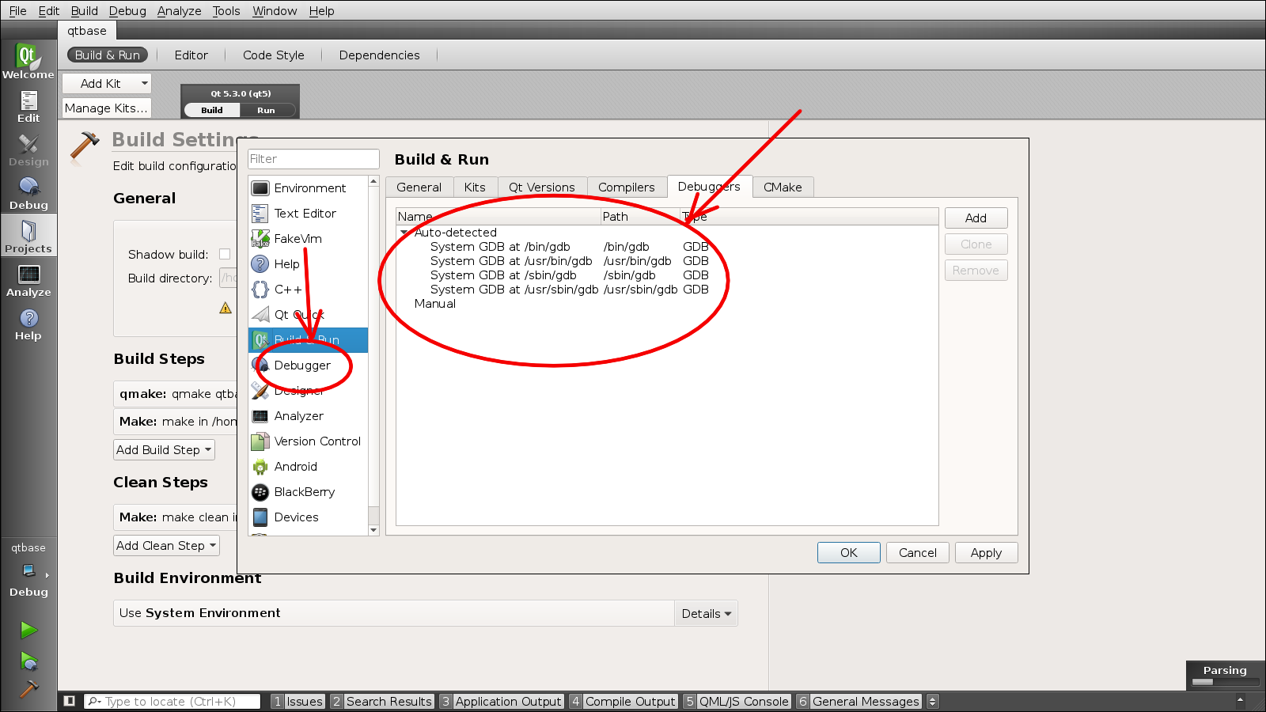The height and width of the screenshot is (712, 1266).
Task: Select C++ options category
Action: [309, 290]
